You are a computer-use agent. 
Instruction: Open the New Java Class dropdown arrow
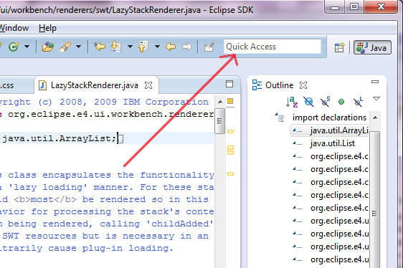[27, 47]
